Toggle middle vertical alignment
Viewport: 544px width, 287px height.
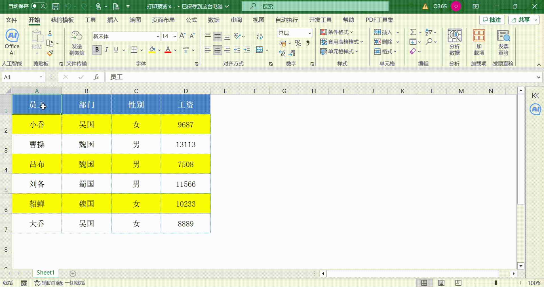point(218,36)
